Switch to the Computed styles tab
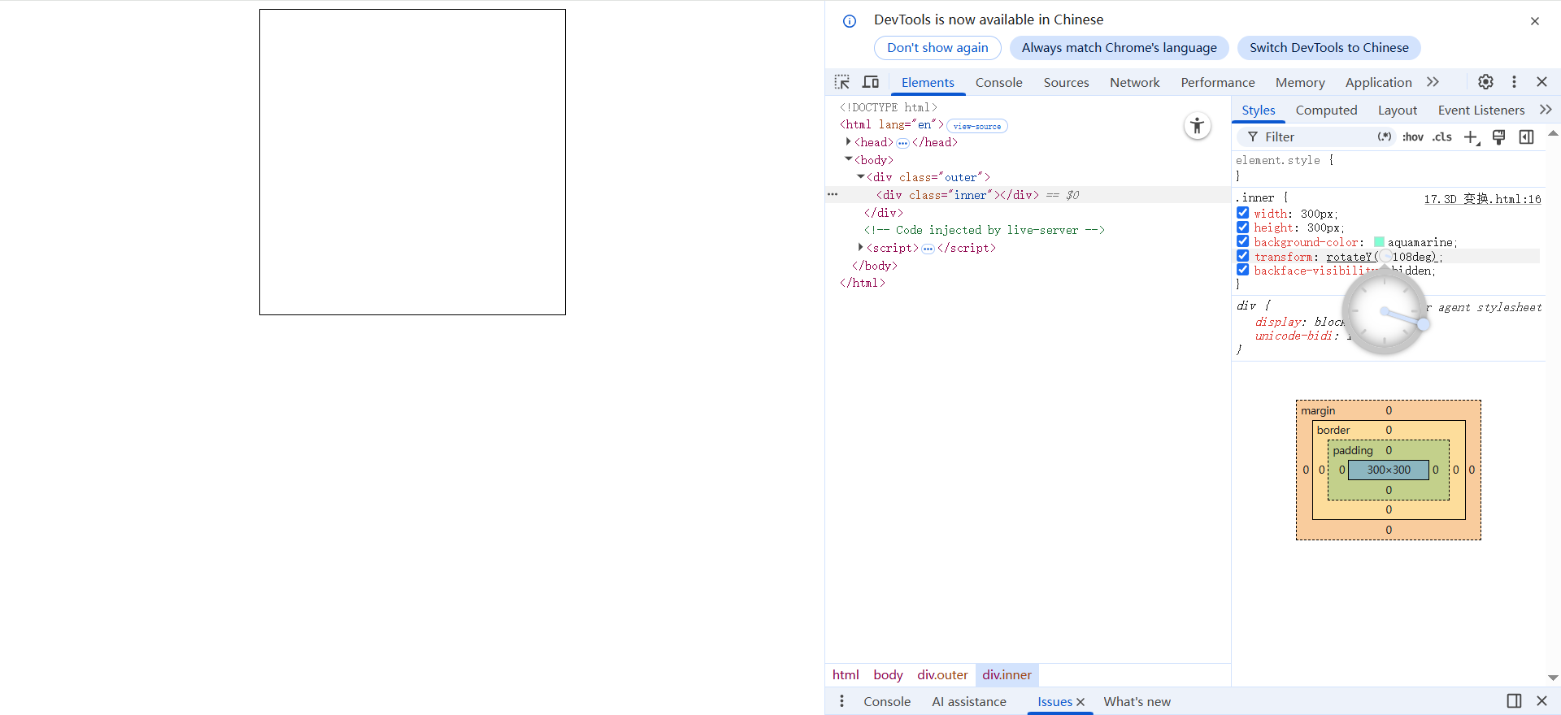This screenshot has height=715, width=1561. [x=1326, y=110]
